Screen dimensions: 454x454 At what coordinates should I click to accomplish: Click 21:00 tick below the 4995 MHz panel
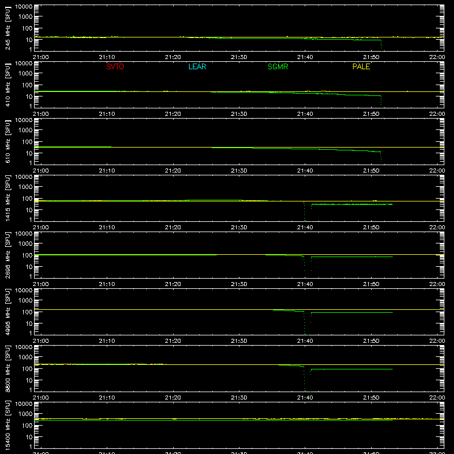(x=41, y=341)
